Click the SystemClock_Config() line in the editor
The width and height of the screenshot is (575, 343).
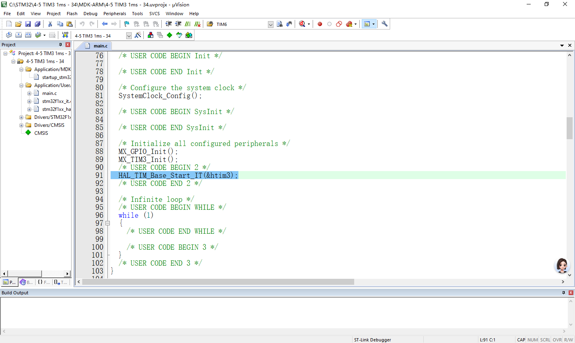(160, 96)
